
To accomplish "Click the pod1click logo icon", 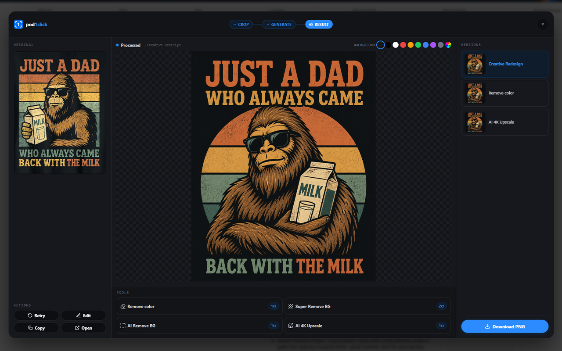I will pyautogui.click(x=18, y=25).
